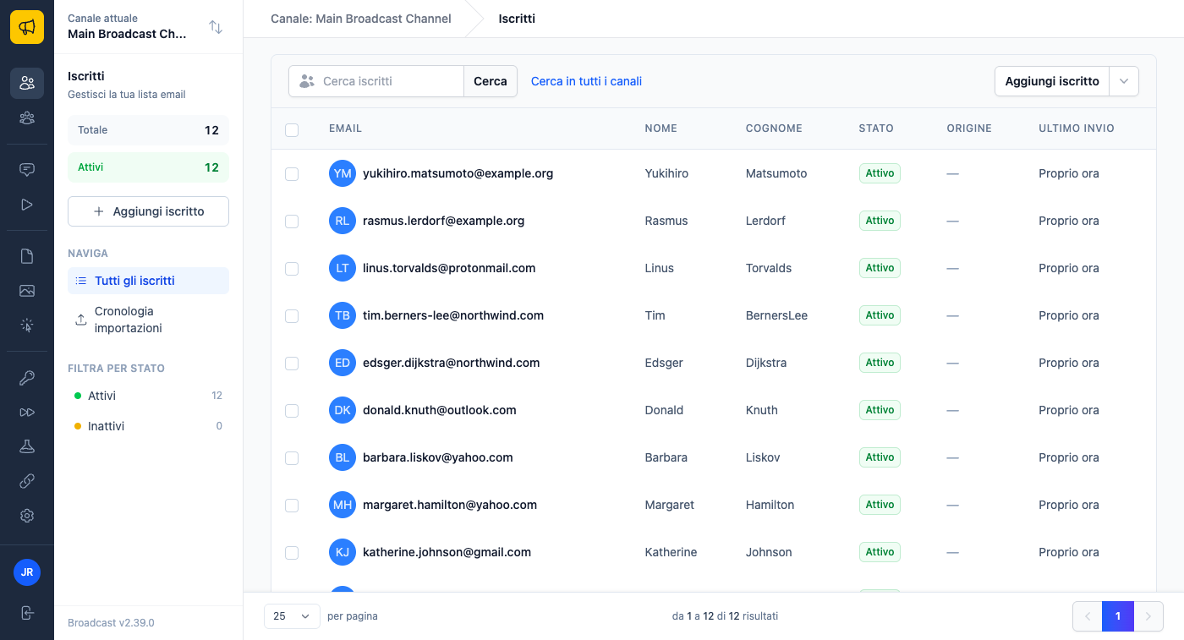This screenshot has width=1184, height=640.
Task: Open the document page icon in the navigation rail
Action: (x=27, y=255)
